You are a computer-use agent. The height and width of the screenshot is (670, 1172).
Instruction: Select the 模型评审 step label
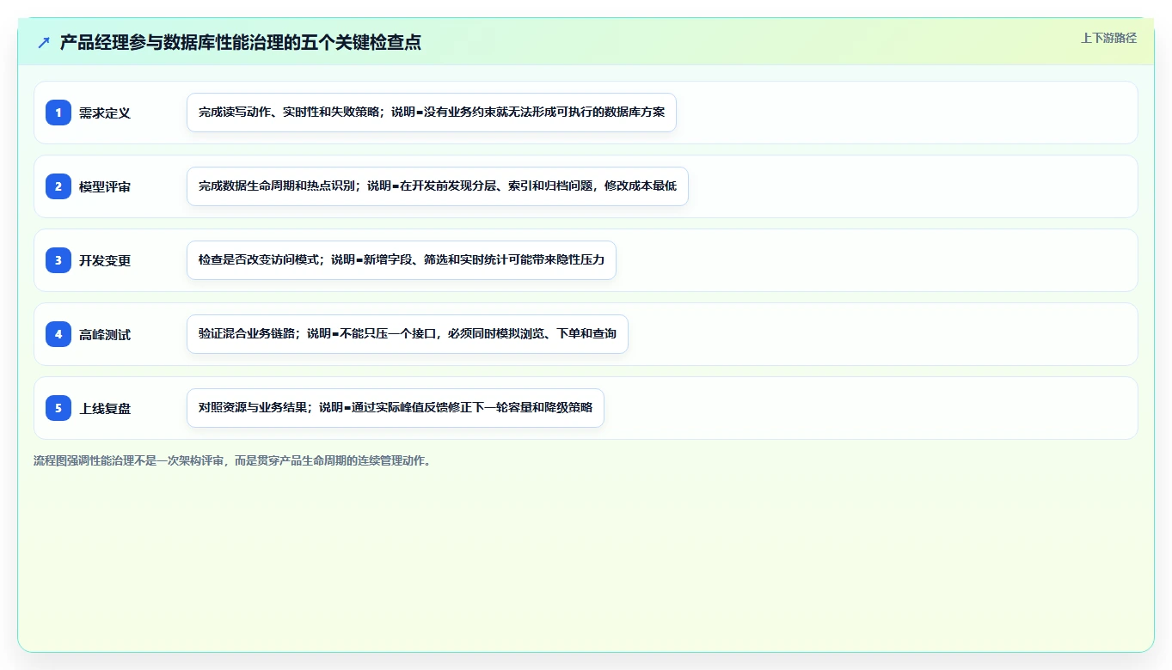(x=105, y=186)
